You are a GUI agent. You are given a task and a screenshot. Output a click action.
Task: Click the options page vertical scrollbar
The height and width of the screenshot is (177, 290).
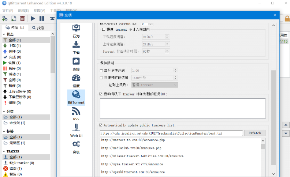click(x=274, y=117)
